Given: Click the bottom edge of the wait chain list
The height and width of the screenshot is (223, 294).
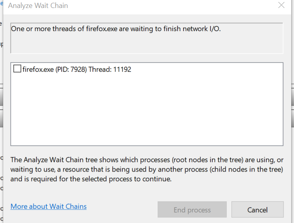Looking at the screenshot, I should (x=146, y=146).
